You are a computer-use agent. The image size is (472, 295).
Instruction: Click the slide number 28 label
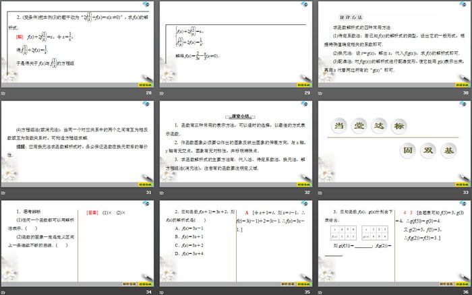149,93
